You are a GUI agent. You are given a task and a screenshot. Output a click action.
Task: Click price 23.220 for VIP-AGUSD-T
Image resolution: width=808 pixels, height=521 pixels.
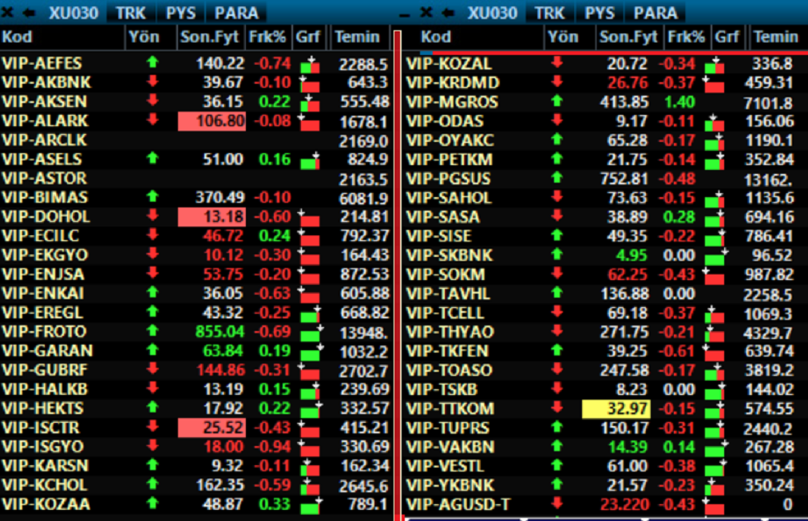coord(625,504)
